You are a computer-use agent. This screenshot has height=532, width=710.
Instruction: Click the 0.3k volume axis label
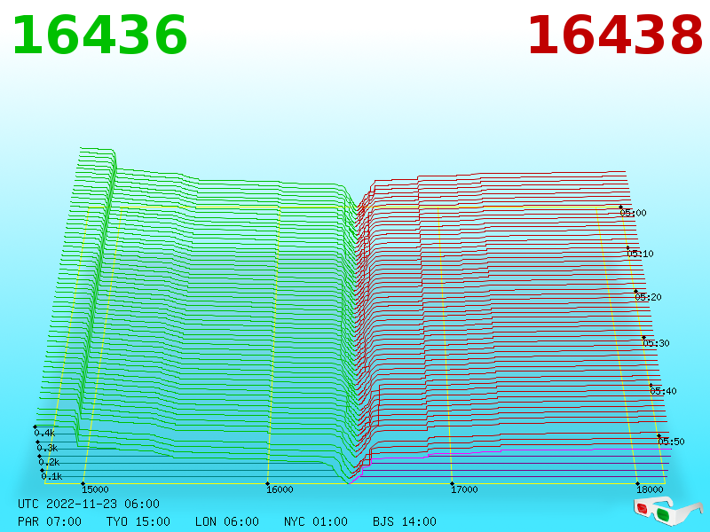pyautogui.click(x=48, y=448)
